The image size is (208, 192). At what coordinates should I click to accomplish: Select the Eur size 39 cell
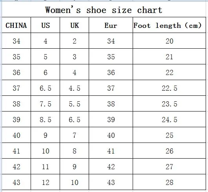[x=111, y=119]
